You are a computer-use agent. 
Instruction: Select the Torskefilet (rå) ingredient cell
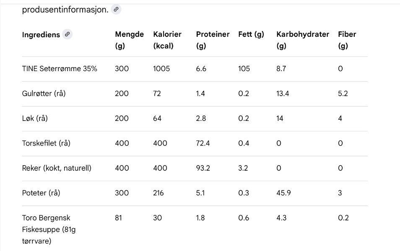46,143
